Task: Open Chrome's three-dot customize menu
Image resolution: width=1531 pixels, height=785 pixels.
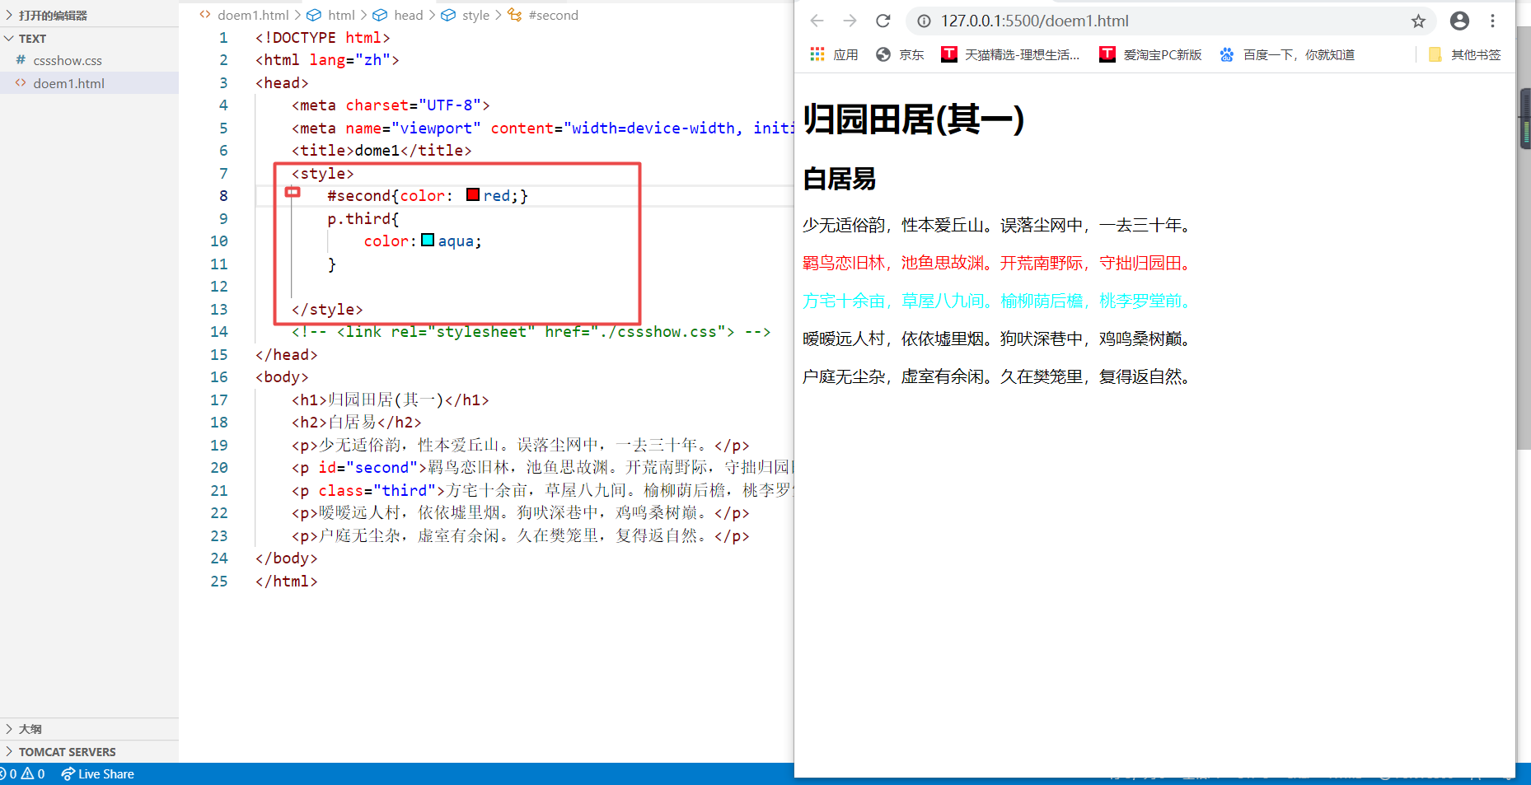Action: (x=1493, y=21)
